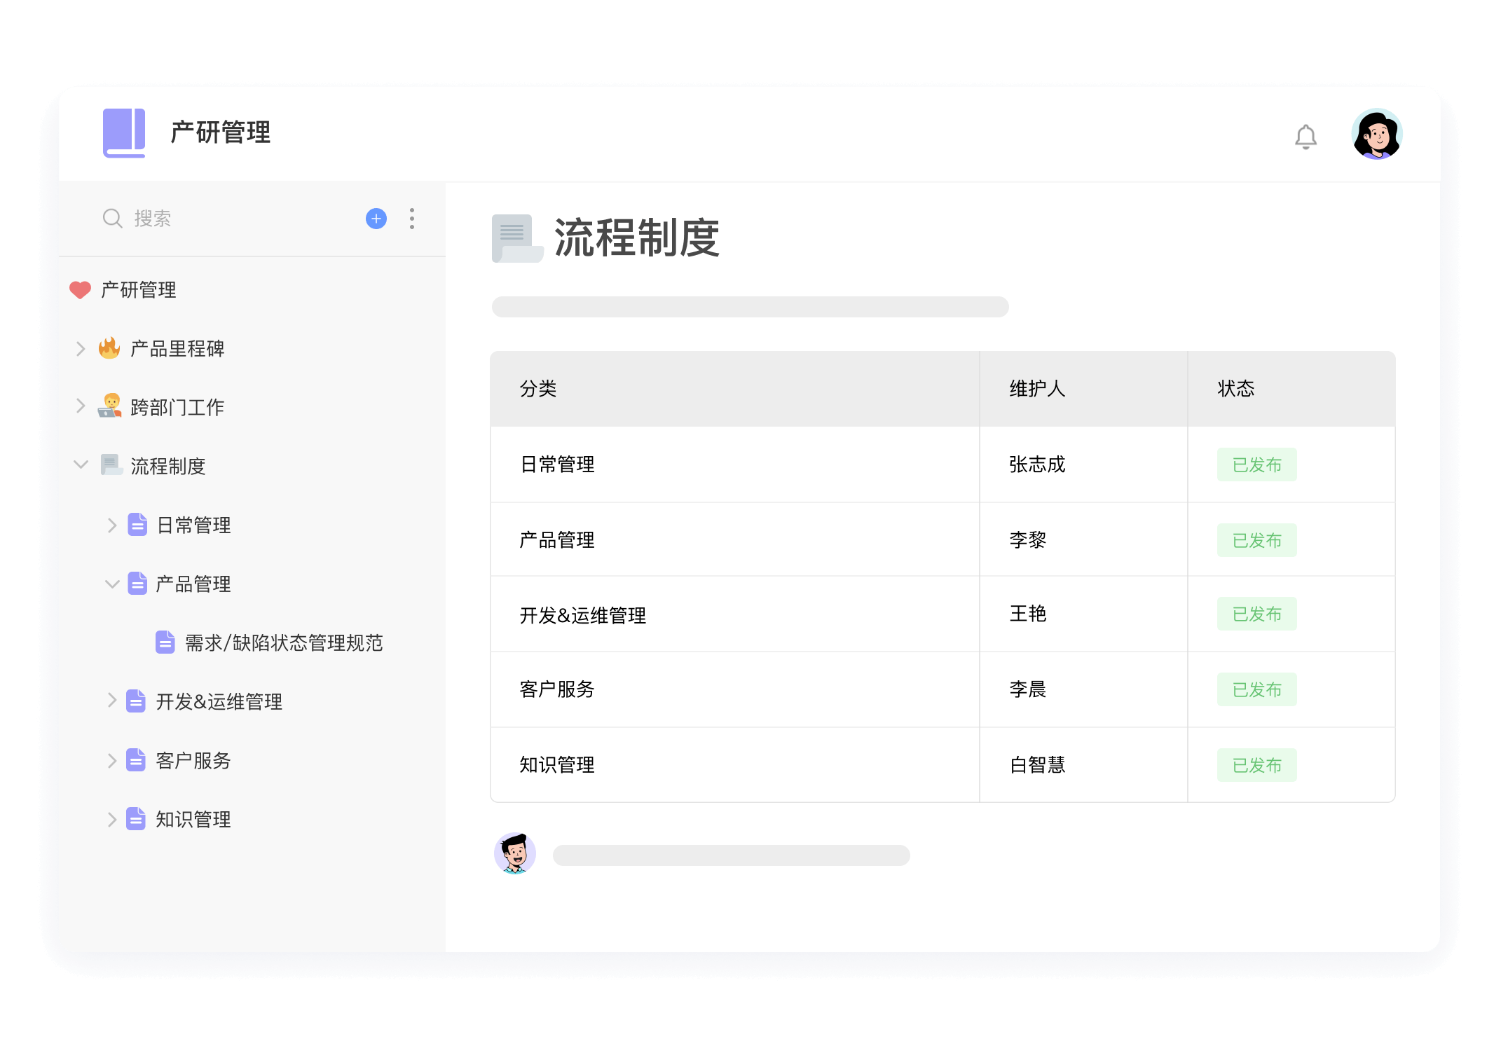Click the commenter avatar below the table

point(516,854)
